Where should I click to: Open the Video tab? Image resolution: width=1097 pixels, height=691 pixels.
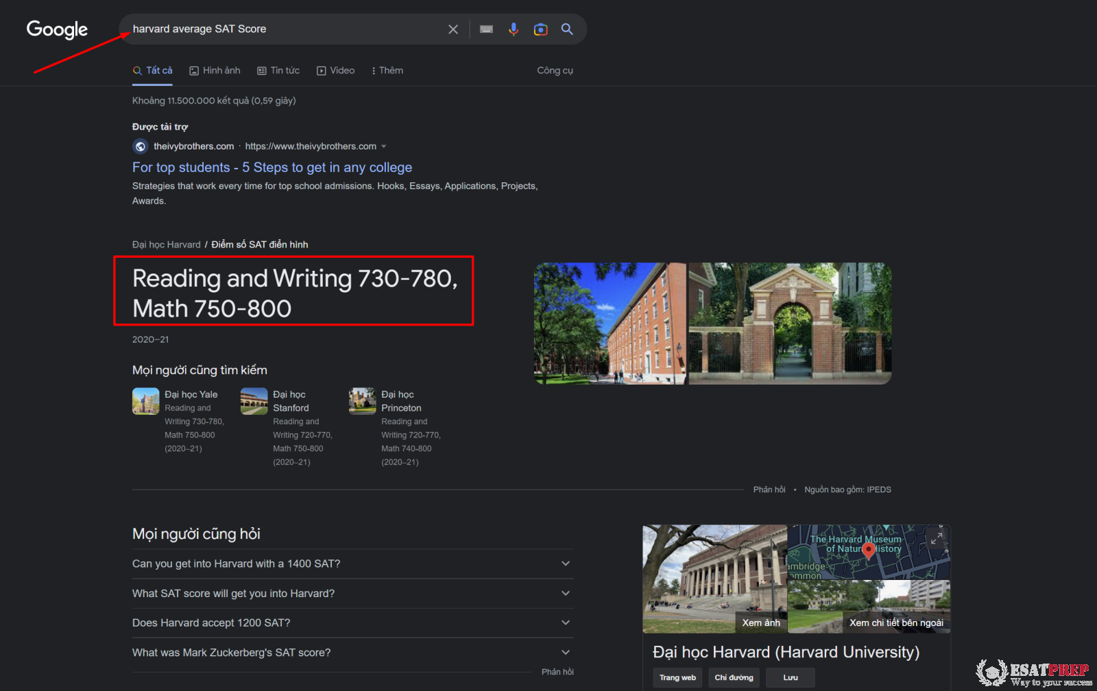336,71
